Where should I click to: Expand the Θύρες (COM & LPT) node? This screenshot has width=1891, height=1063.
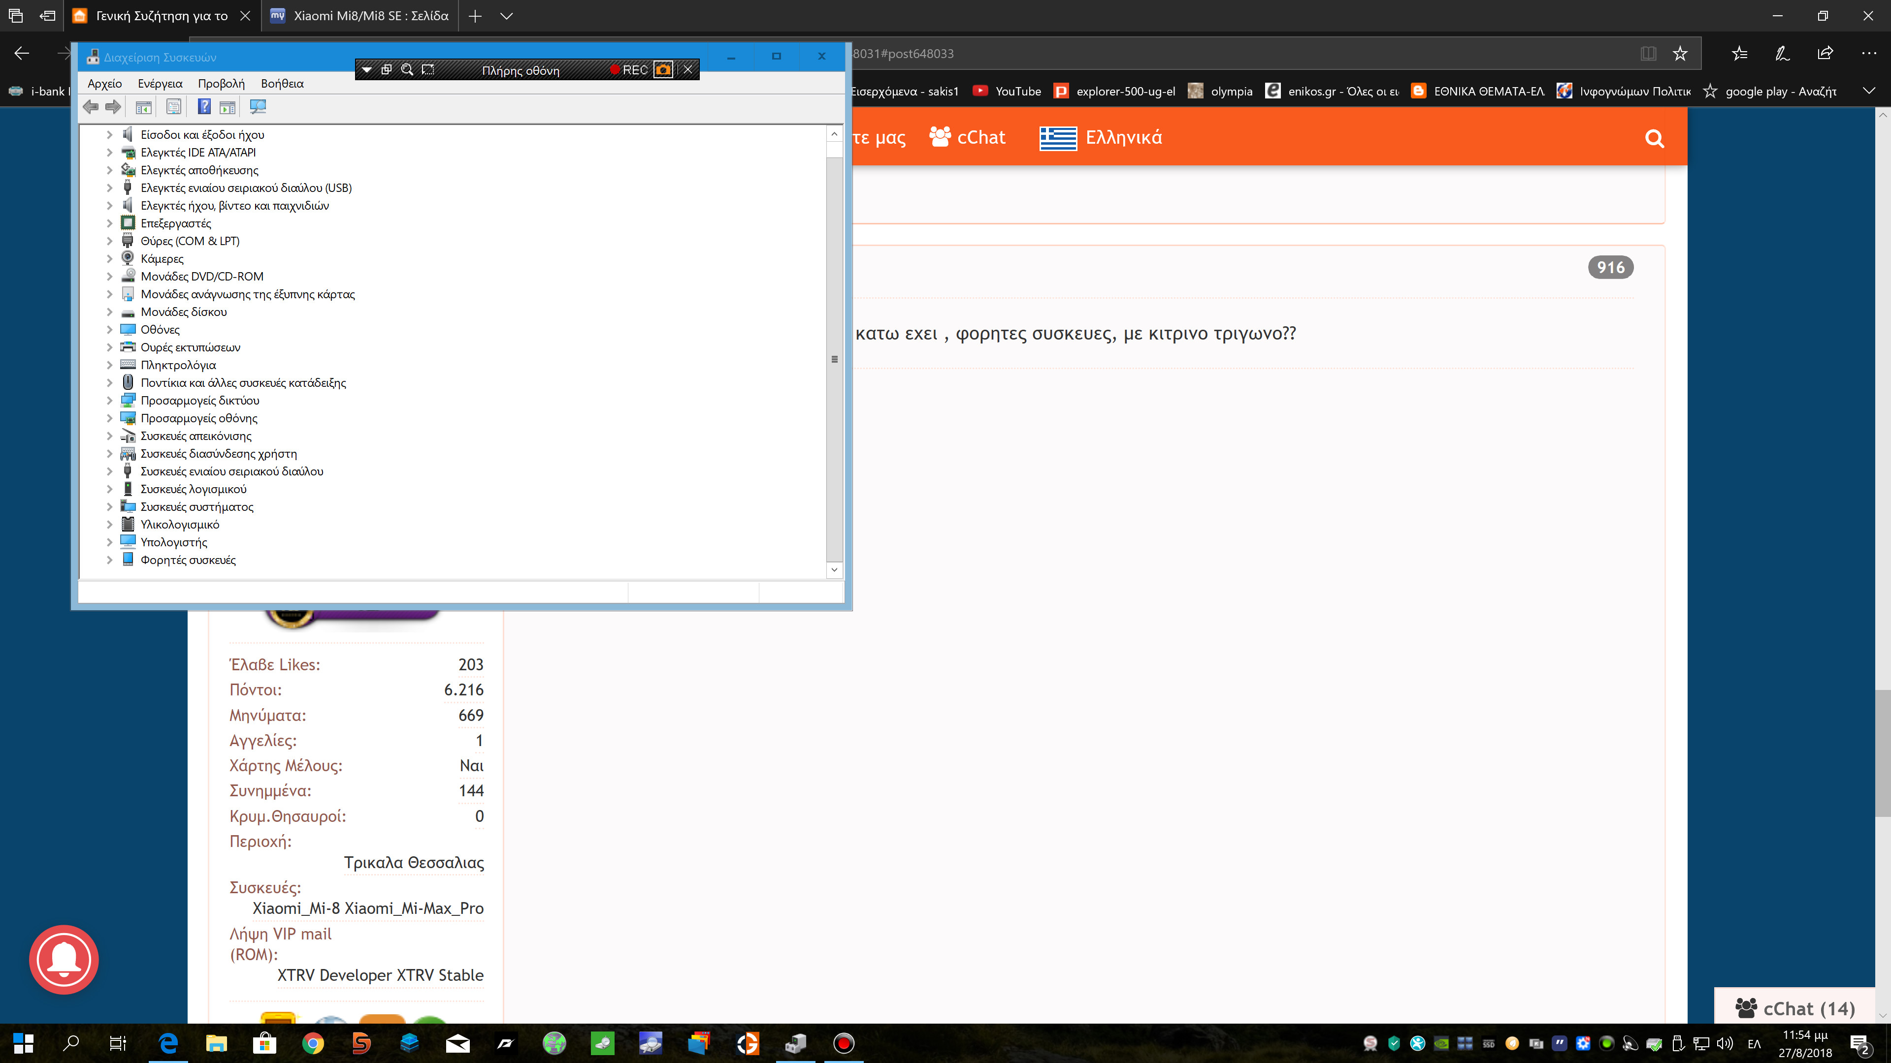(x=109, y=241)
